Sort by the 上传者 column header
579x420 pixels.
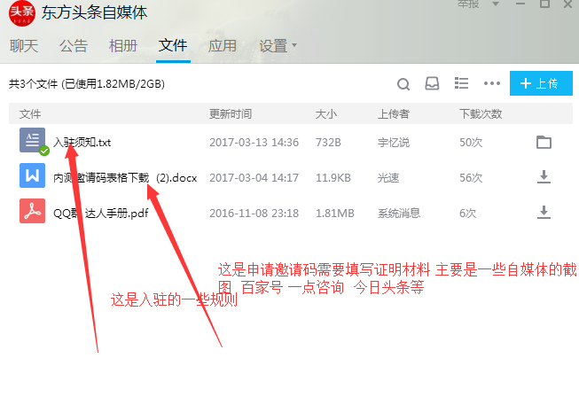[394, 114]
